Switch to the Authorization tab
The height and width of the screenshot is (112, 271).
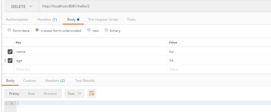[17, 20]
